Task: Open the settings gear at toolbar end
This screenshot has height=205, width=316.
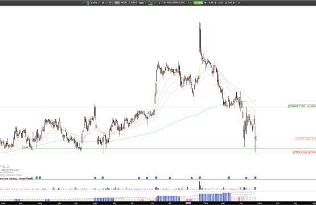Action: [x=239, y=3]
